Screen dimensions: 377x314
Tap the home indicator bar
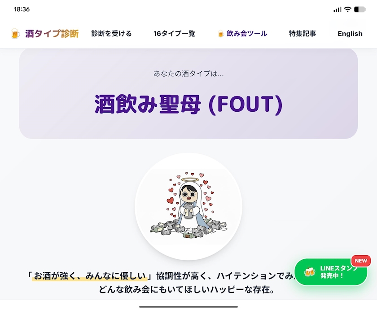(188, 307)
